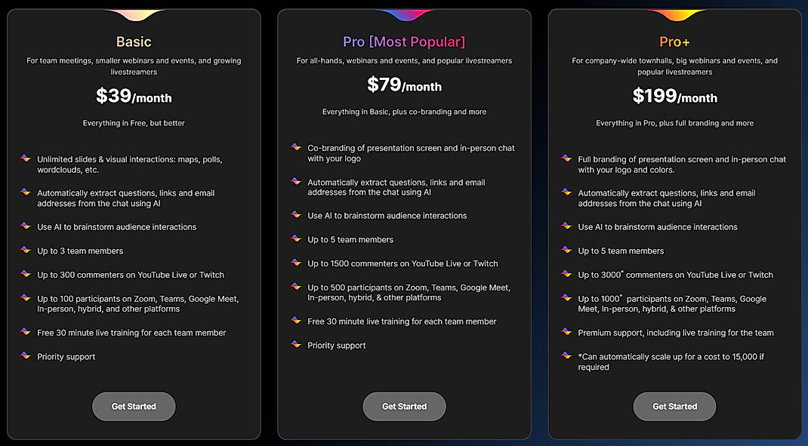Select the Basic plan title
This screenshot has height=446, width=808.
click(x=134, y=42)
